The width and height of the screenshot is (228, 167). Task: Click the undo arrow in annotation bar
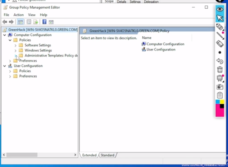pyautogui.click(x=220, y=61)
